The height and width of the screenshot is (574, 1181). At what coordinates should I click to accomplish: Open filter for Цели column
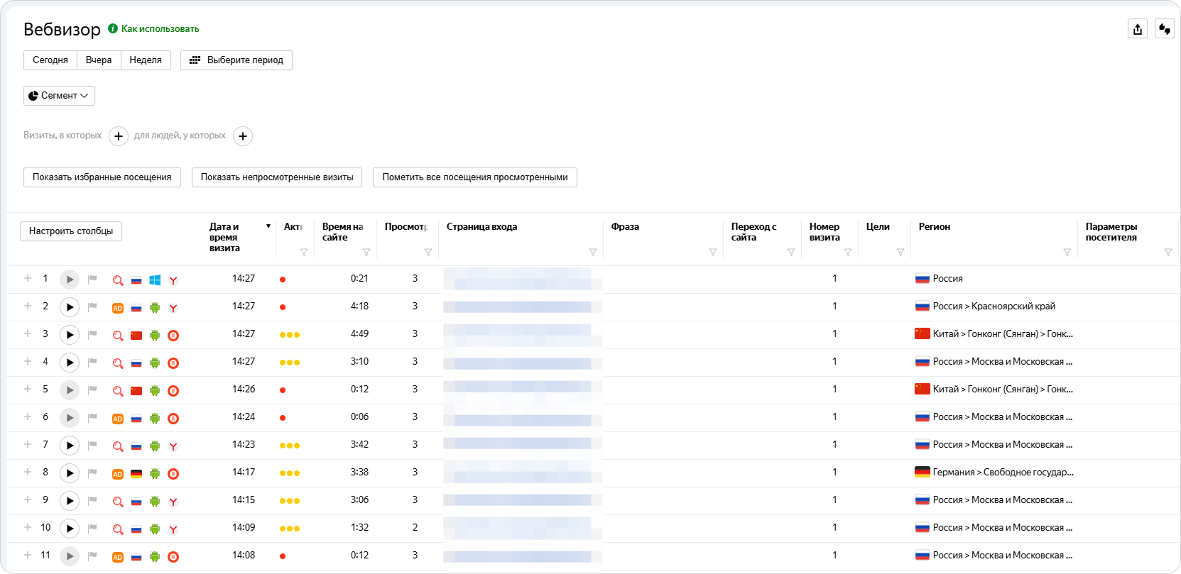coord(900,253)
